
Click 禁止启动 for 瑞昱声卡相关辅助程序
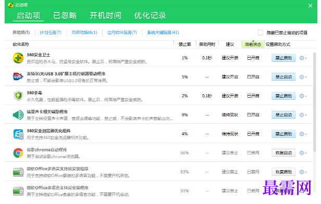coord(283,115)
